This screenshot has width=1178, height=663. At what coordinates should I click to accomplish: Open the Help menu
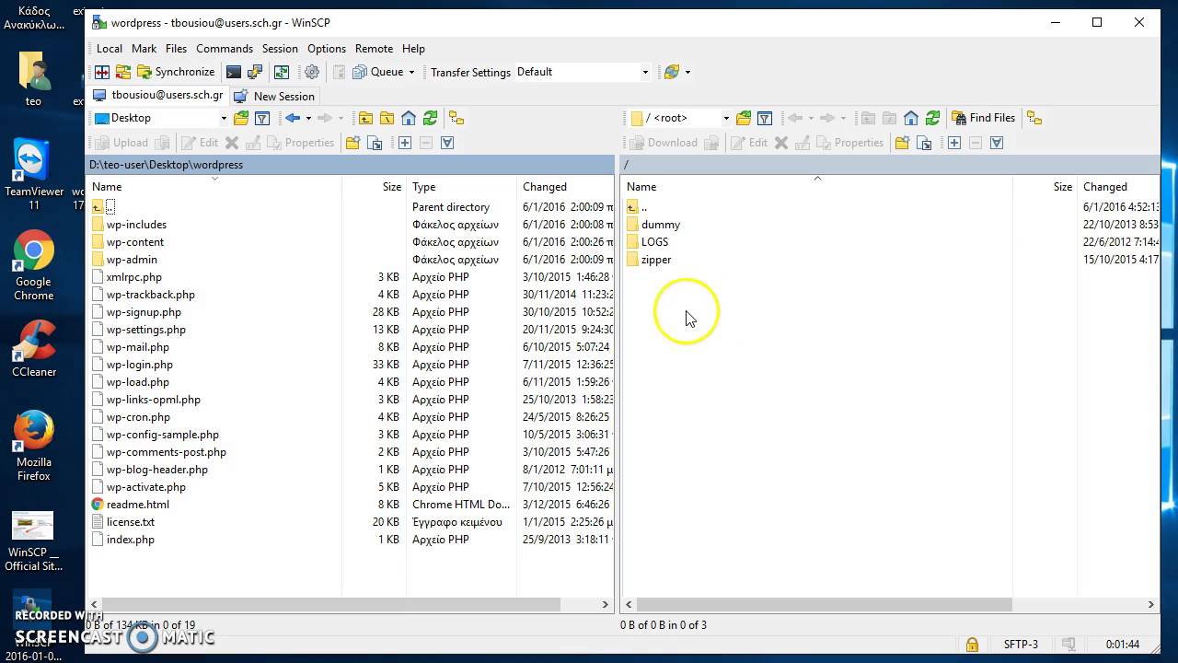tap(413, 48)
